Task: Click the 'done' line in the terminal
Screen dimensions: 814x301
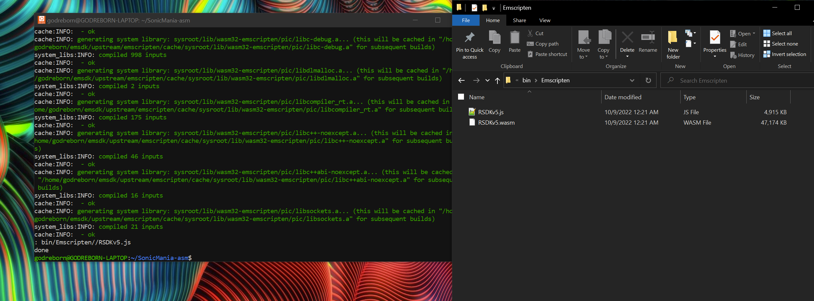Action: pos(41,250)
